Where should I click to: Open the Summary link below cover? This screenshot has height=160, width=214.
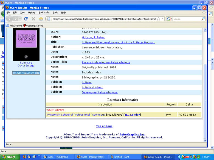click(x=26, y=63)
